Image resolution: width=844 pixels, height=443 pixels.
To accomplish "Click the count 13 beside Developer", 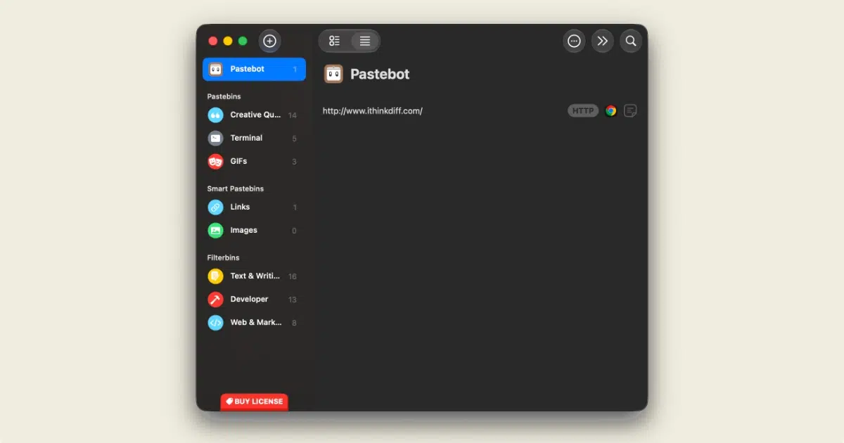I will [x=293, y=300].
